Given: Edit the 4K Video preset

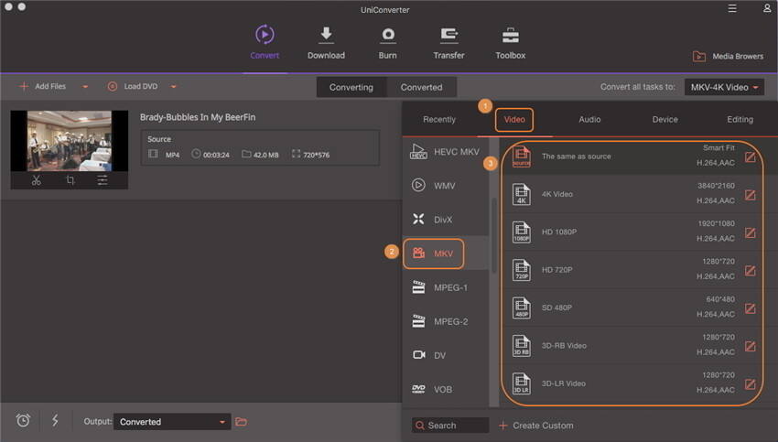Looking at the screenshot, I should [751, 195].
